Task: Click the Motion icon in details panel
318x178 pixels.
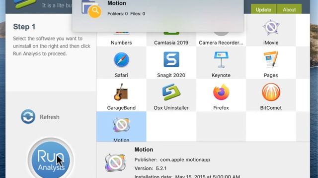Action: [115, 163]
